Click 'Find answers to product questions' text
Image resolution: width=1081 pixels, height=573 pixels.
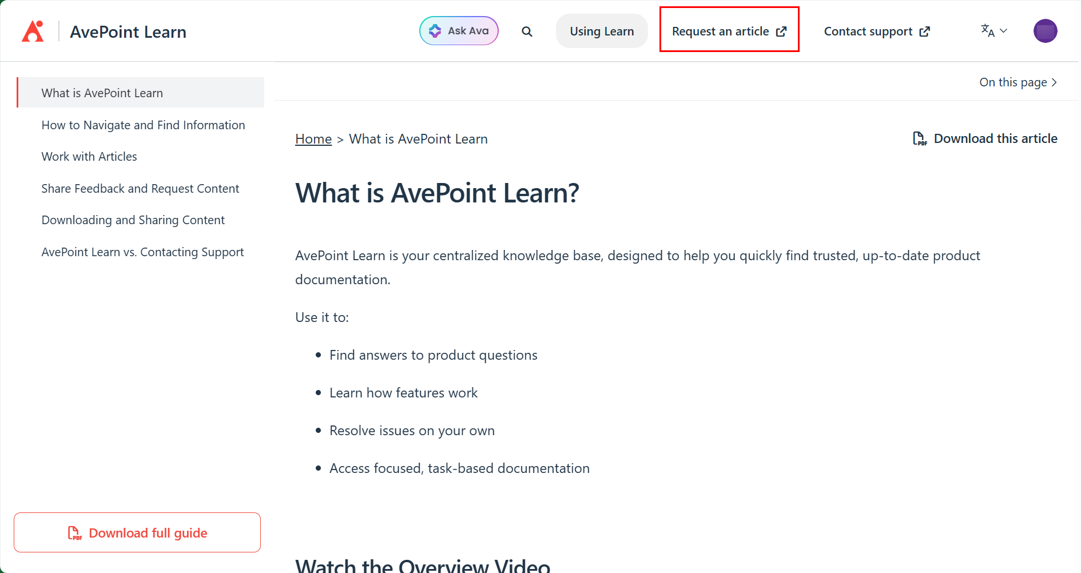(434, 355)
